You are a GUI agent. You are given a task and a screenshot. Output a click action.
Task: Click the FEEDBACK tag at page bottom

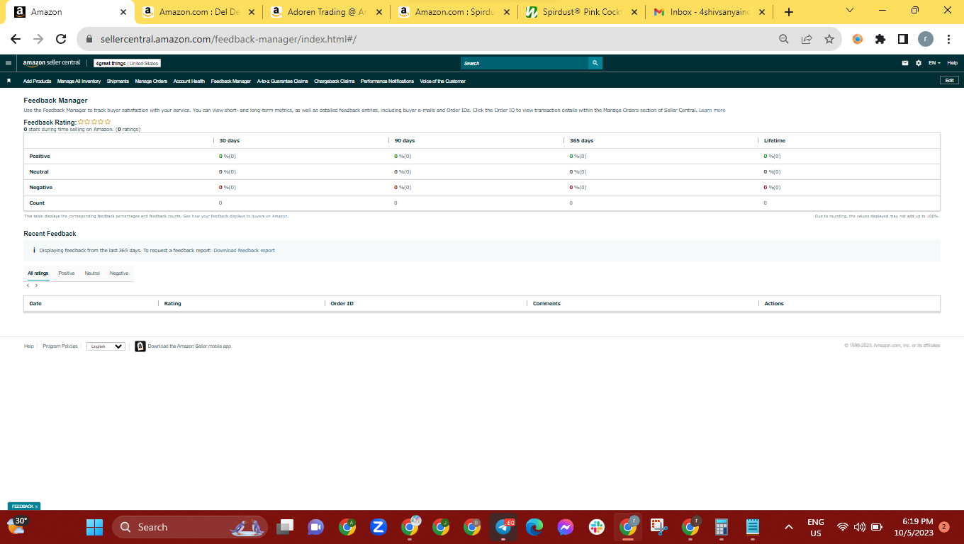[x=24, y=506]
